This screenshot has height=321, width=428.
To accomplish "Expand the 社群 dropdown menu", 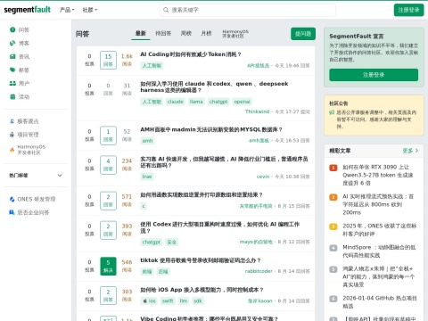I will tap(89, 10).
